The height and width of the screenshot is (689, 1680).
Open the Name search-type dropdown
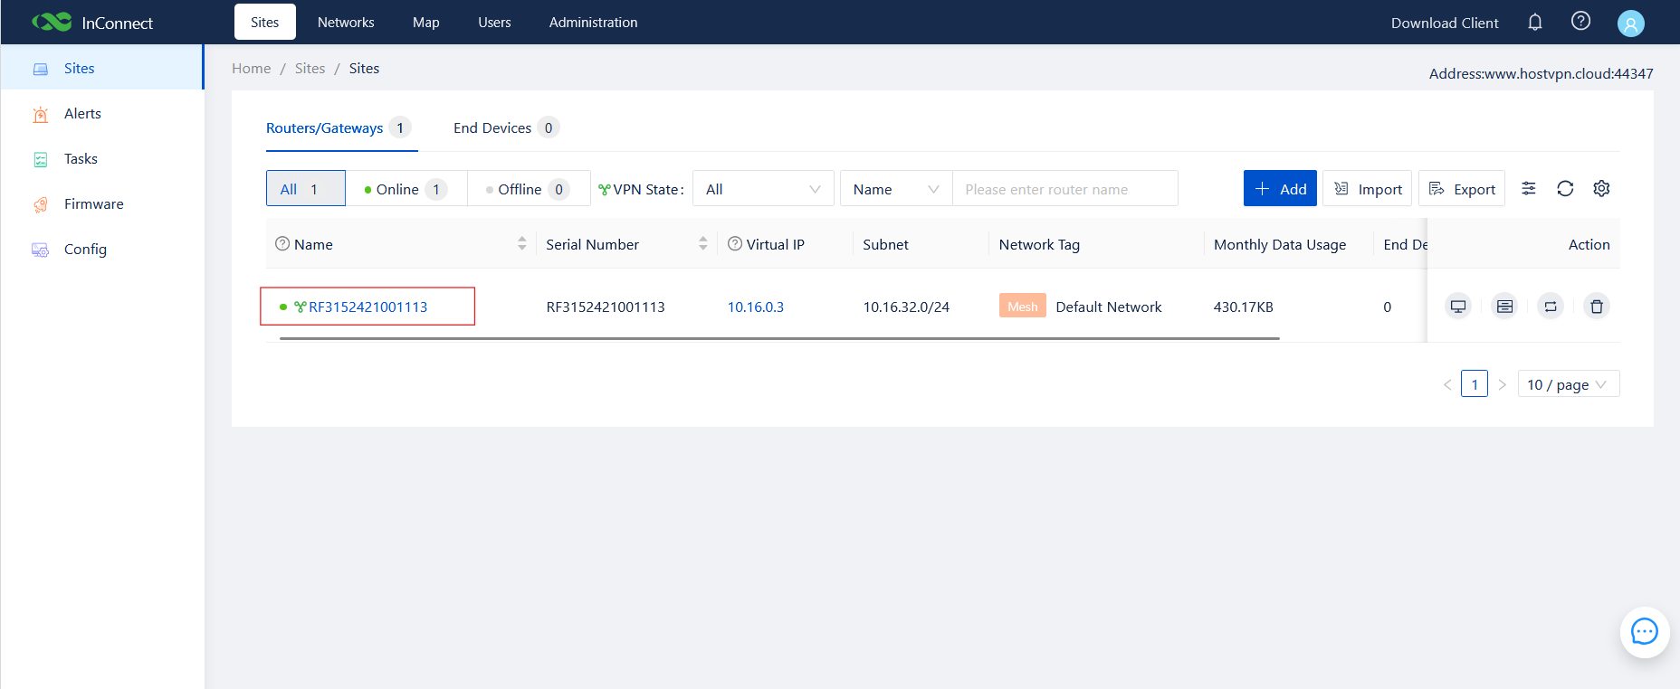tap(896, 188)
